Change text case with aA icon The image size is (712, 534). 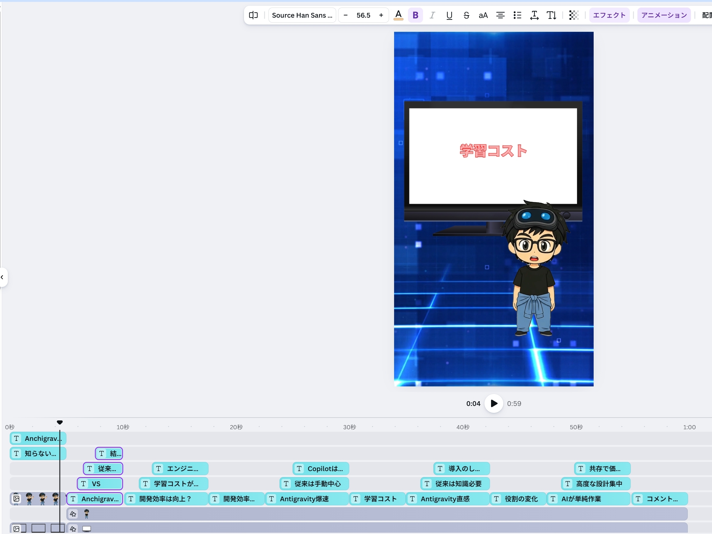[483, 15]
